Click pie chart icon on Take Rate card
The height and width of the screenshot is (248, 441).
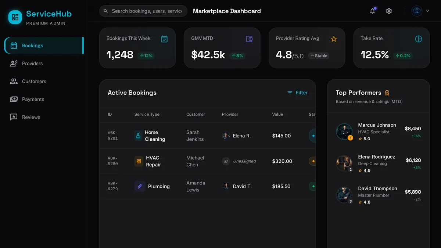pos(419,39)
